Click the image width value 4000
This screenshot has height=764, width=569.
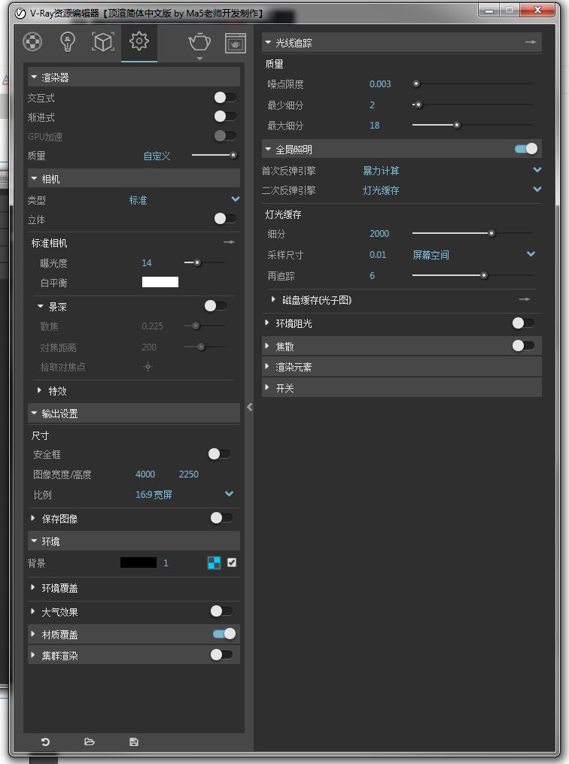[x=145, y=474]
